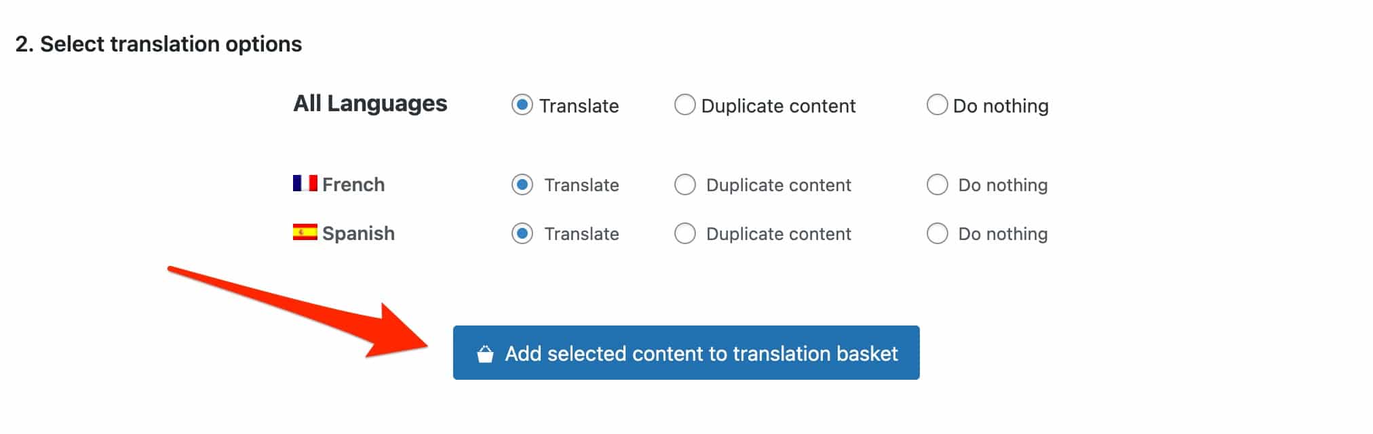Click the French language label

(x=353, y=183)
